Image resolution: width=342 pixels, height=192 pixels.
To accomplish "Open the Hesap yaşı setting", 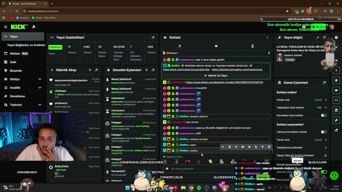I will (x=302, y=100).
